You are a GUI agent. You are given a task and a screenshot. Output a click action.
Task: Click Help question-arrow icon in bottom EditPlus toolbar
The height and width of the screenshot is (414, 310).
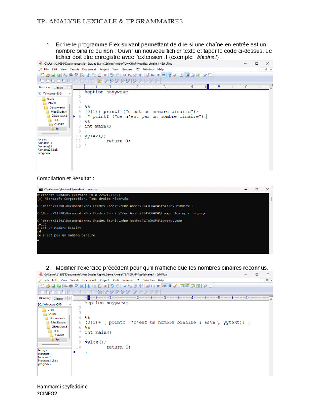coord(205,286)
